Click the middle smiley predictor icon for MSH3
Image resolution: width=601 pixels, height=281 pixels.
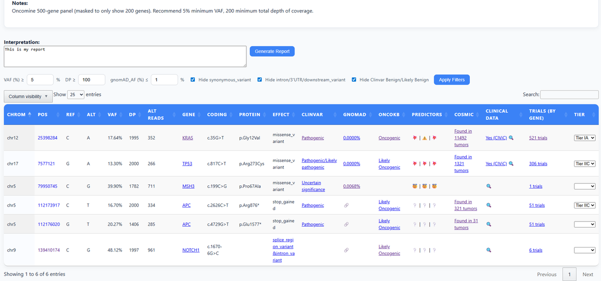tap(424, 186)
